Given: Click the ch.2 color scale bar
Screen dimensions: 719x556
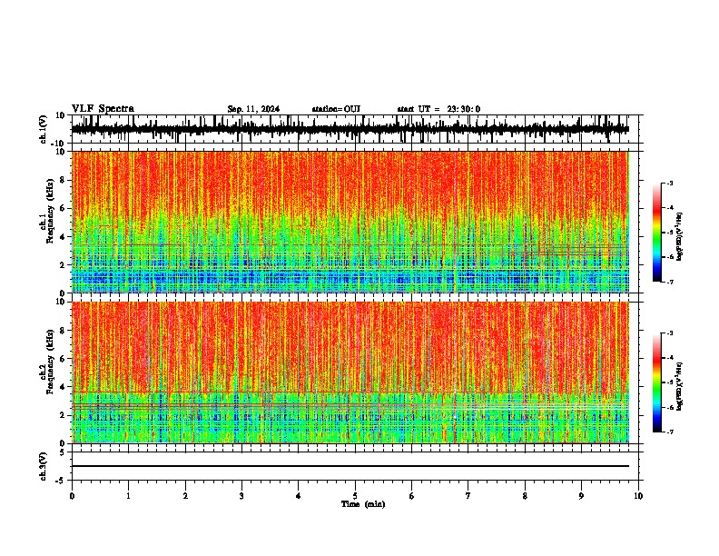Looking at the screenshot, I should (x=656, y=382).
